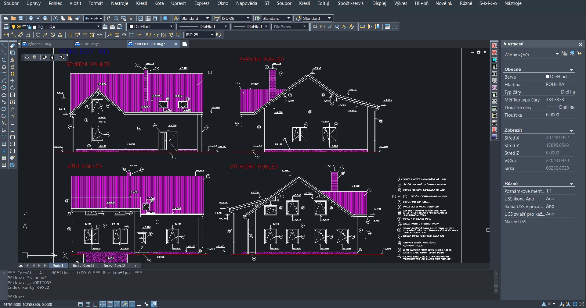Viewport: 586px width, 308px height.
Task: Click the command window scrollbar
Action: [496, 282]
